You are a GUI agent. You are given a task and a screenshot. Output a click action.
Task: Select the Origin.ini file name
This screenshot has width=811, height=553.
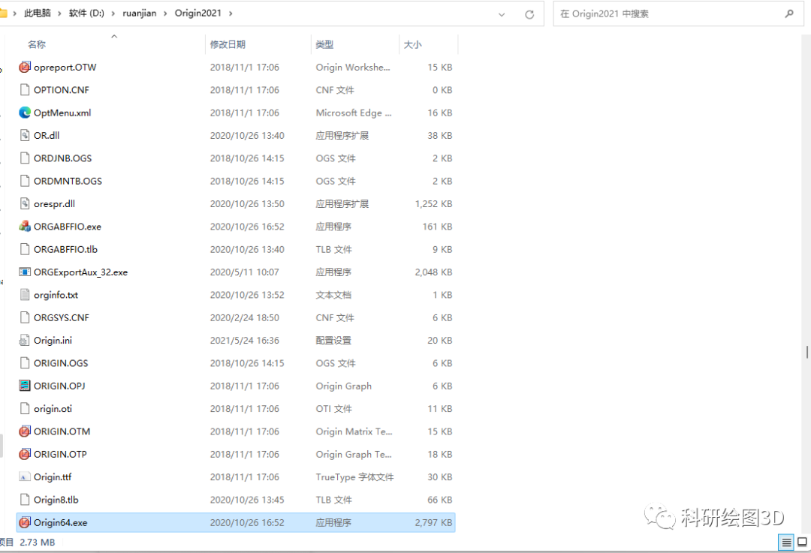(x=53, y=340)
